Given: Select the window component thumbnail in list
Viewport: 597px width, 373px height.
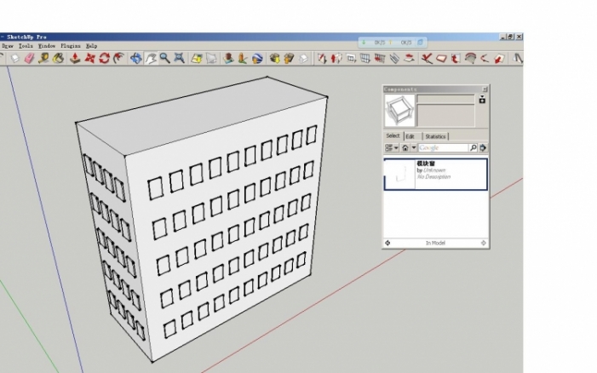Looking at the screenshot, I should (x=399, y=174).
